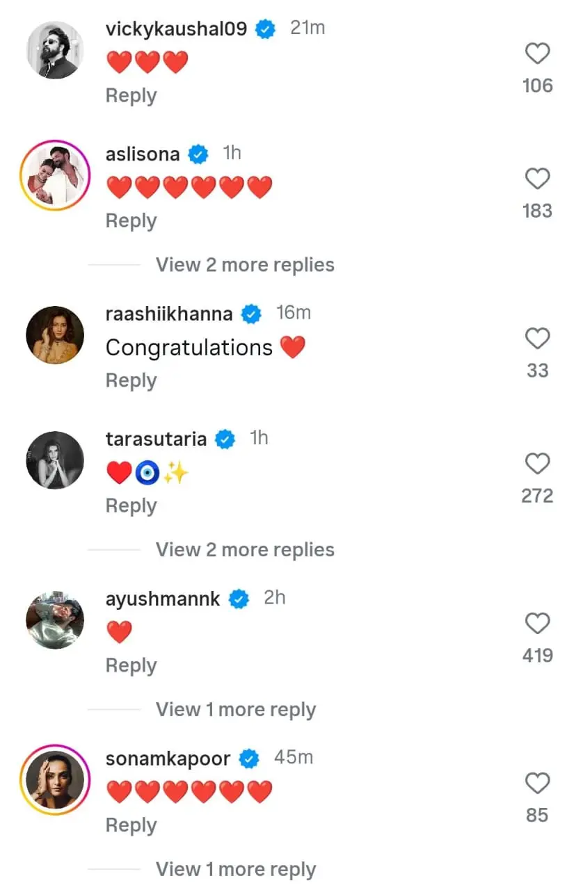This screenshot has height=890, width=583.
Task: View 1 more reply under ayushmannk's comment
Action: pos(236,710)
